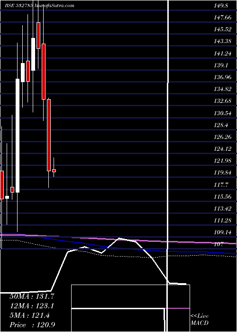Click the 143.38 price axis label
This screenshot has width=237, height=332.
click(222, 41)
